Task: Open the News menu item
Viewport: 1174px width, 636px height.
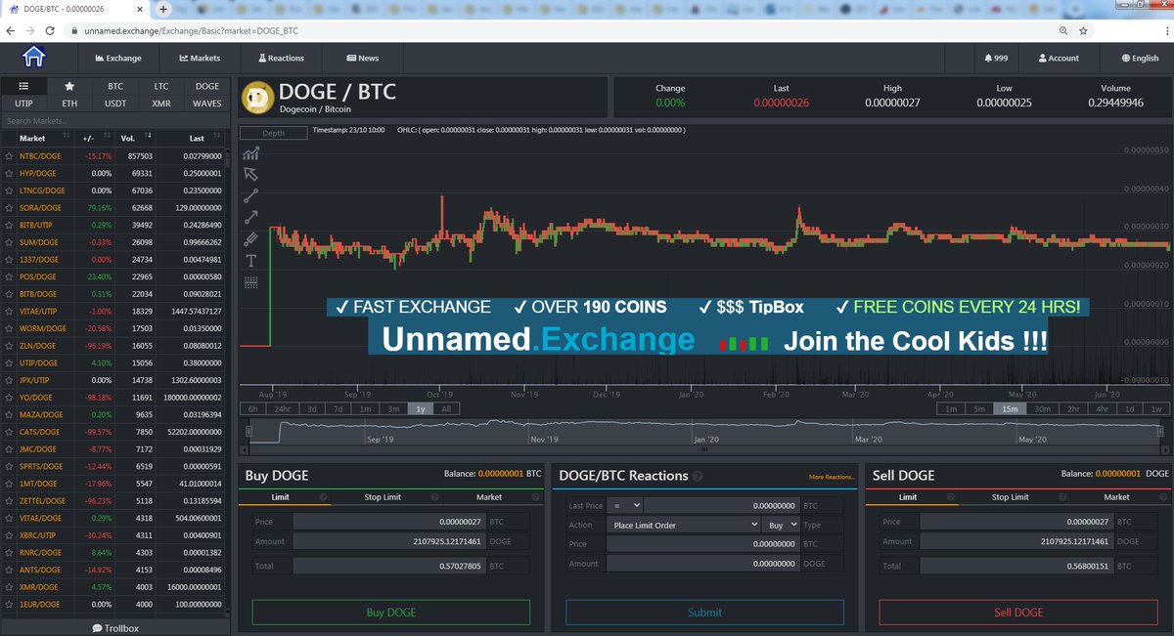Action: coord(362,58)
